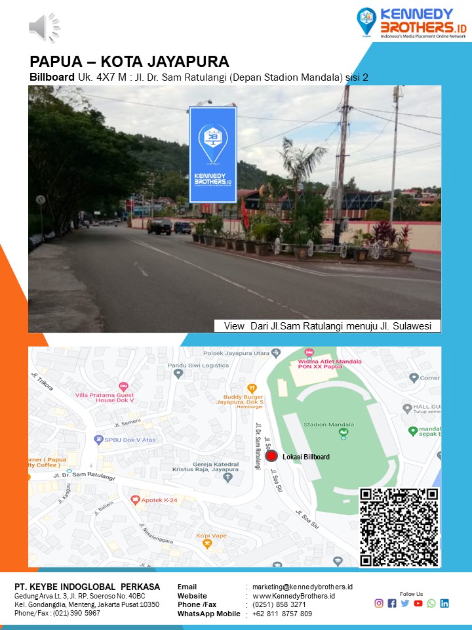Click the SPBU Dok V Atas fuel pin
Viewport: 472px width, 630px height.
pyautogui.click(x=98, y=440)
